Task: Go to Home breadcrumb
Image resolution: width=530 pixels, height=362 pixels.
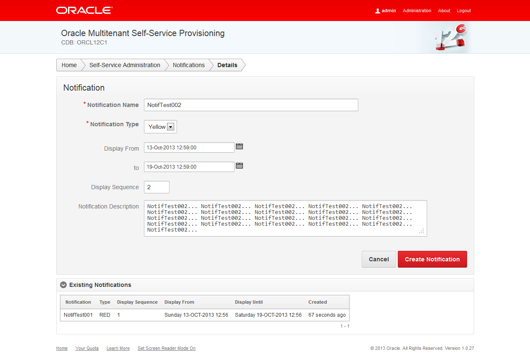Action: [69, 65]
